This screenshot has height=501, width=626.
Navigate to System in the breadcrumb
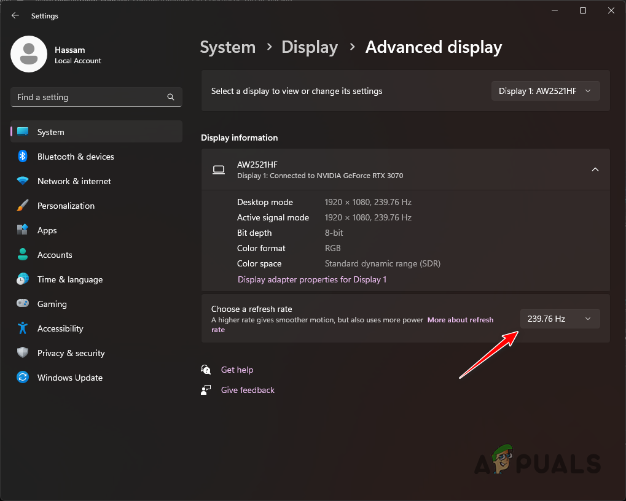pos(227,47)
